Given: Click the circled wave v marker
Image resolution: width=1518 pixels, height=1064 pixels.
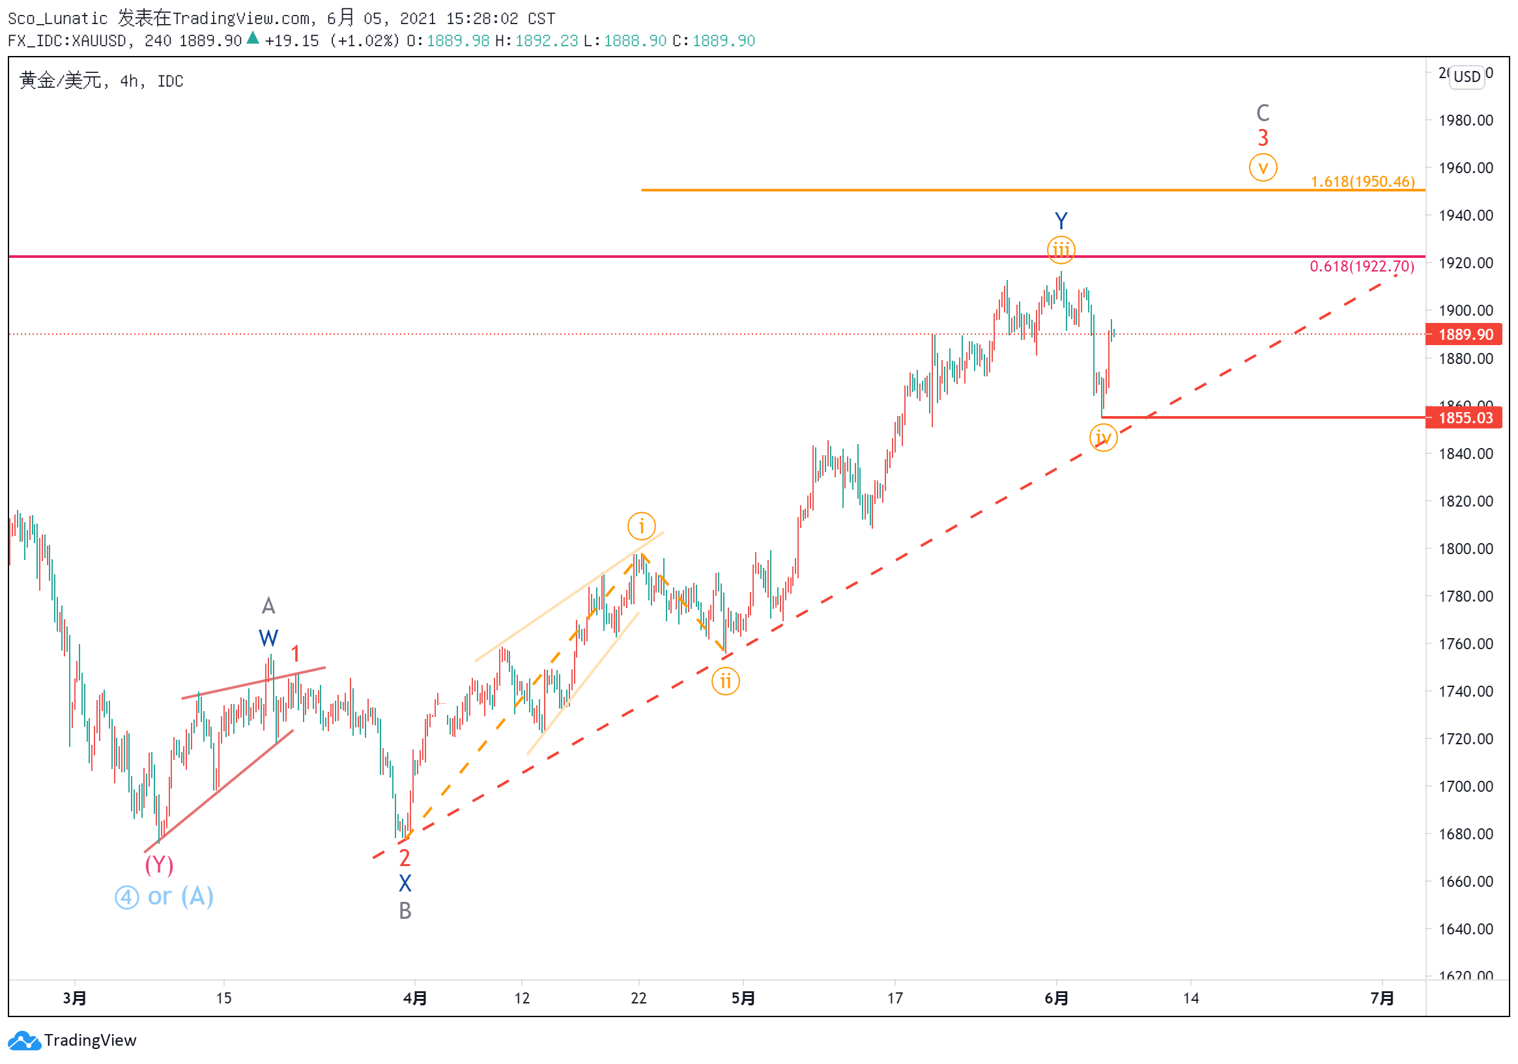Looking at the screenshot, I should [x=1263, y=167].
